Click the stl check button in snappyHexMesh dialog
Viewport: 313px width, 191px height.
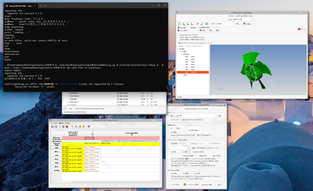coord(175,120)
